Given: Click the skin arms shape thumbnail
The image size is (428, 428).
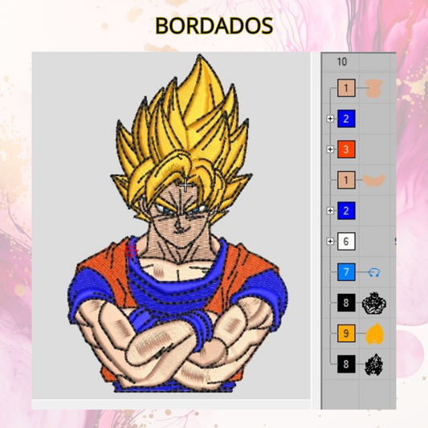Looking at the screenshot, I should pos(374,181).
